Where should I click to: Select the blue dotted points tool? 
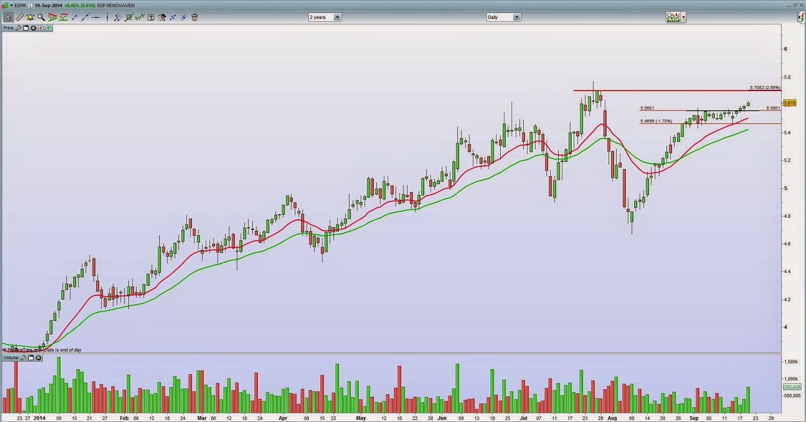173,17
